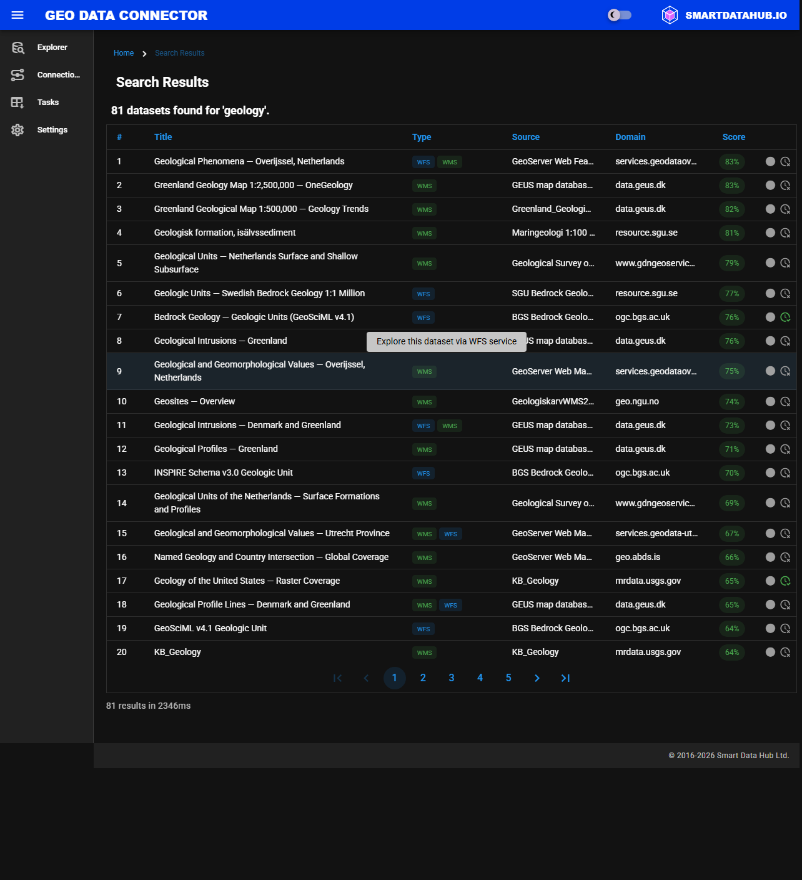Click WFS tag on Utrecht Province row
This screenshot has height=880, width=802.
[x=450, y=534]
